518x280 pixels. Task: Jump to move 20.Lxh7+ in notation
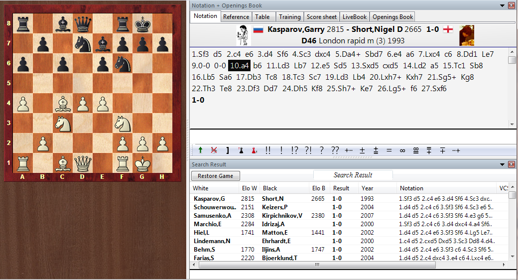(386, 77)
